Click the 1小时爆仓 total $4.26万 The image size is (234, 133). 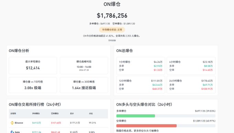point(158,62)
